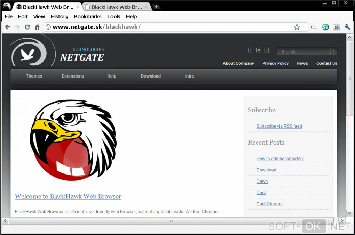
Task: Open How to add bookmarks? post
Action: pyautogui.click(x=280, y=159)
